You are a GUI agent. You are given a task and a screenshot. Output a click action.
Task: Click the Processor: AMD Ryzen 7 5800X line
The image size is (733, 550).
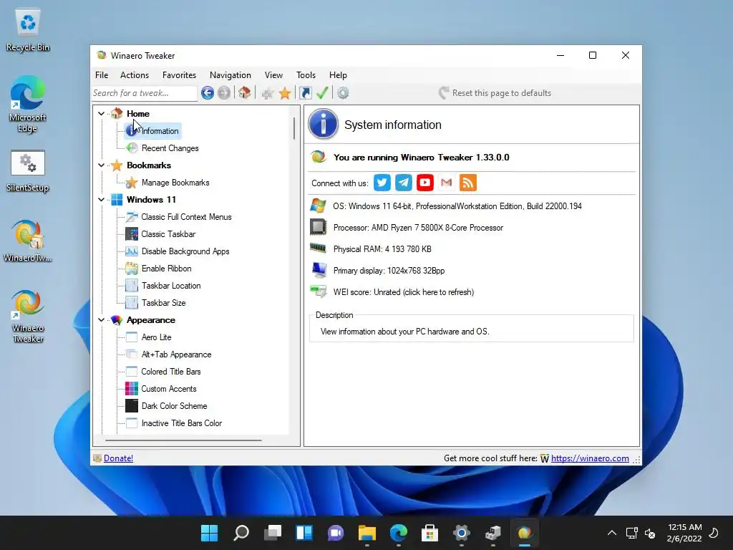coord(418,228)
